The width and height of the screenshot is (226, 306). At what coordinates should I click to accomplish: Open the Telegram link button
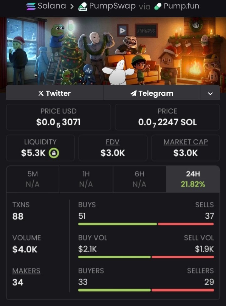click(x=152, y=93)
